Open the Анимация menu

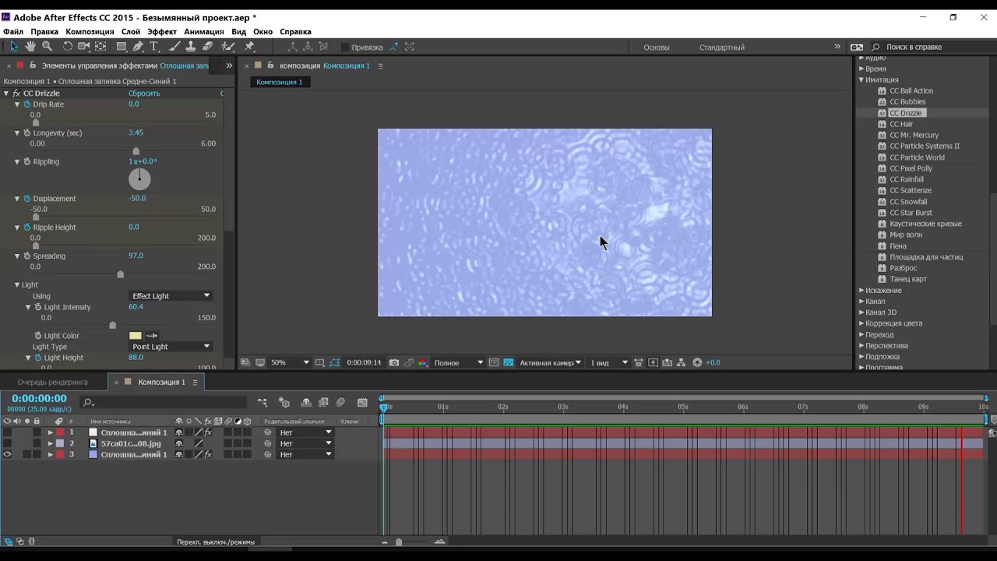[x=204, y=32]
